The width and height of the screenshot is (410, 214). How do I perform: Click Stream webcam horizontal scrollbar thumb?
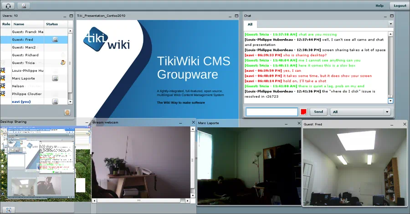pos(138,201)
